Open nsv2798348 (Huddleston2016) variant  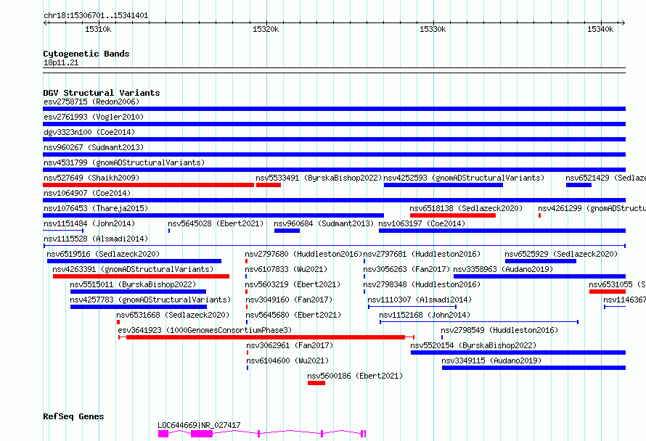pos(422,284)
